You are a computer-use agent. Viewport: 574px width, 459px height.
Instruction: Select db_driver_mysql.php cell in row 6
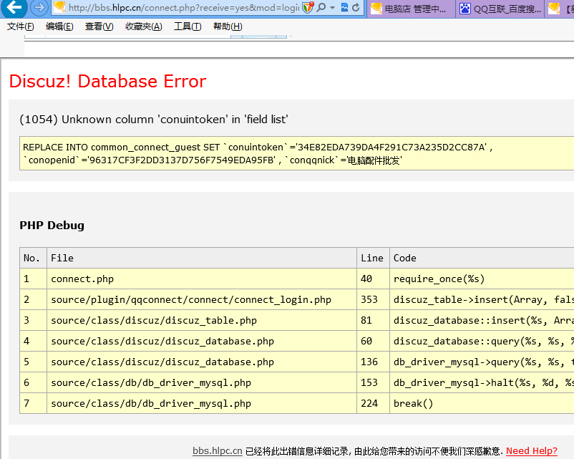point(202,382)
